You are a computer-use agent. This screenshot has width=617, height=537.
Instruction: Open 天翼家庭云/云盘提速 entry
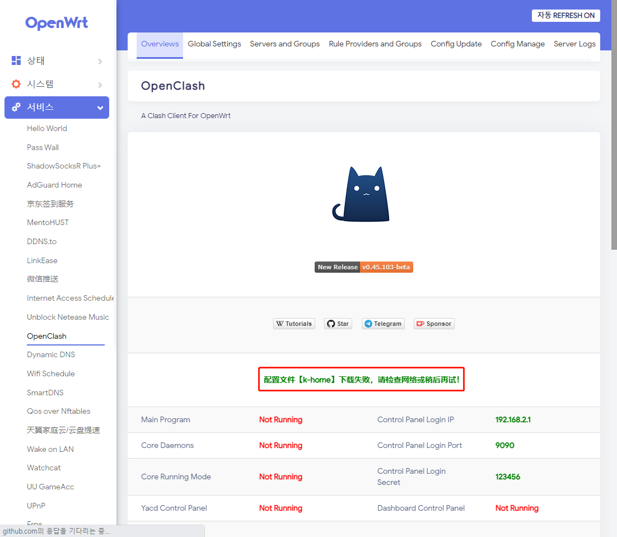tap(63, 430)
